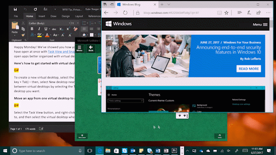Open the Change Case (Aa) dropdown
The width and height of the screenshot is (276, 155).
(x=55, y=35)
